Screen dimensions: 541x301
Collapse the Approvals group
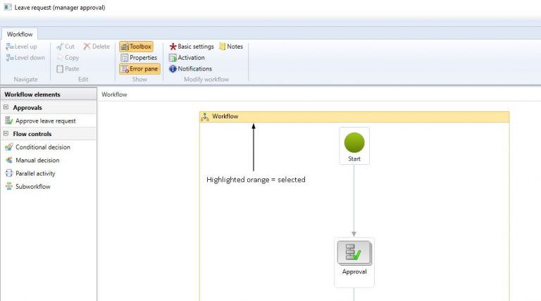coord(6,107)
